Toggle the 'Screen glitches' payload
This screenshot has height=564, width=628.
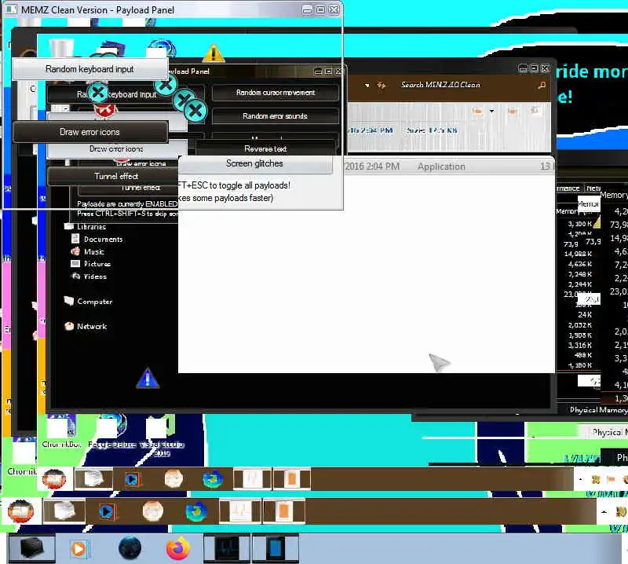coord(254,163)
